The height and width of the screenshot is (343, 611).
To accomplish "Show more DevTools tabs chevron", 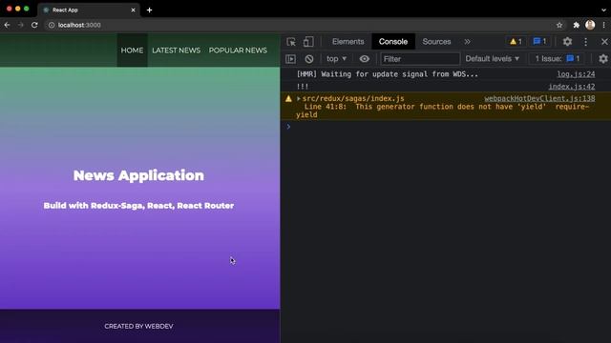I will tap(467, 42).
